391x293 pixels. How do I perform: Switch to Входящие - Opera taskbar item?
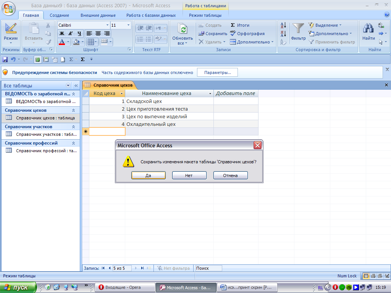tap(125, 288)
